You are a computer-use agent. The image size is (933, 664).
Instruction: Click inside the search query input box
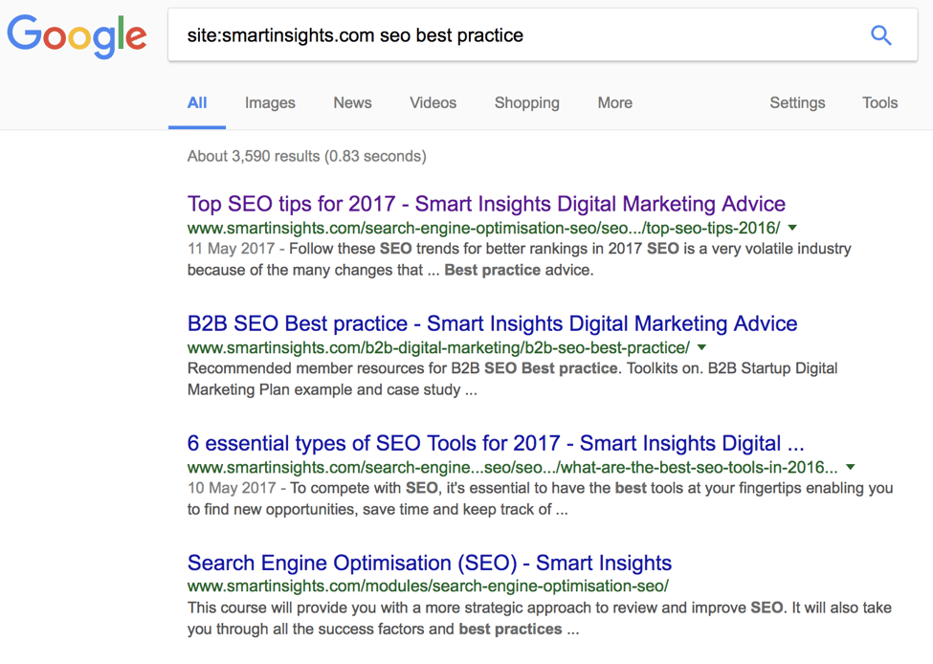478,34
